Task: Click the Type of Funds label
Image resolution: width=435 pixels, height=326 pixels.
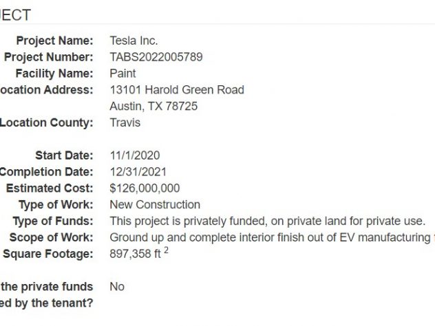Action: click(x=53, y=221)
